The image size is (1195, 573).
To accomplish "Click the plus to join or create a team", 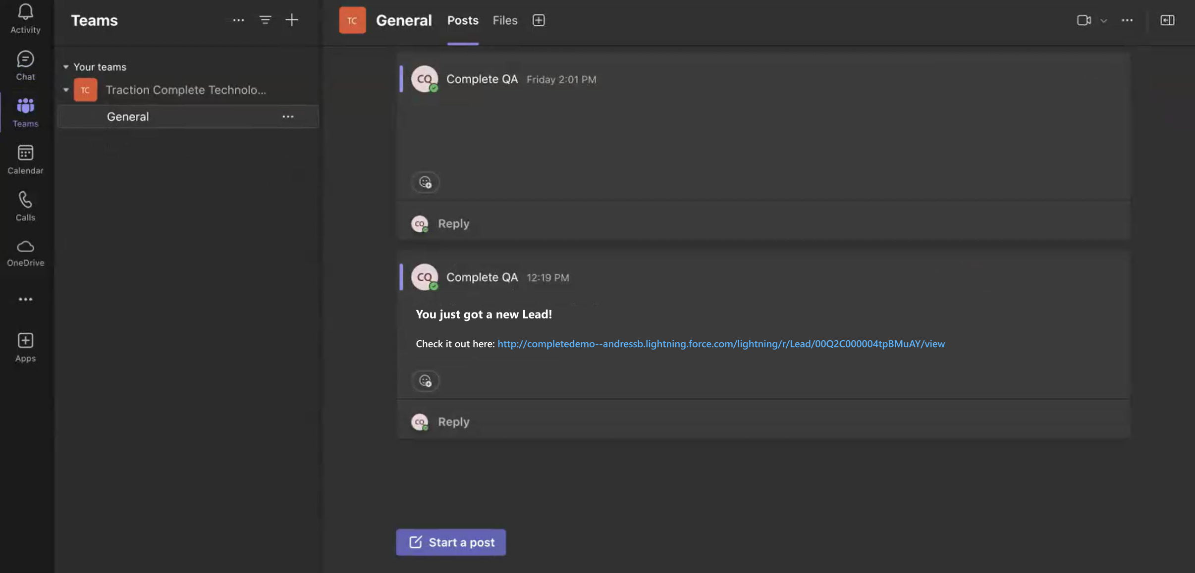I will [292, 20].
